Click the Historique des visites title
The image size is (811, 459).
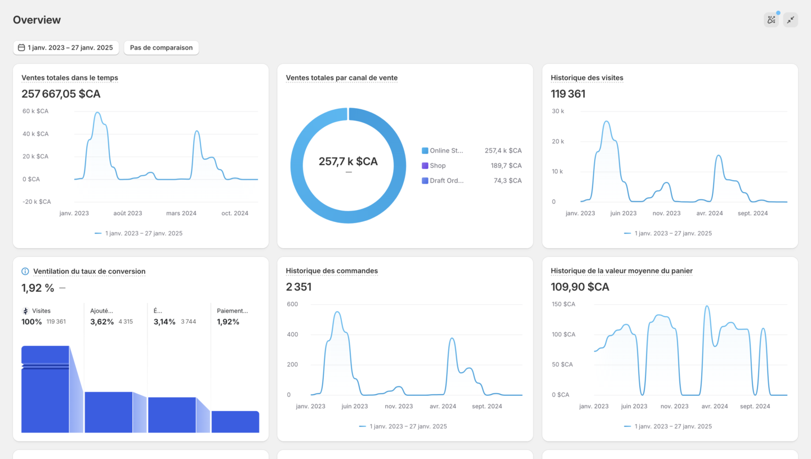(x=587, y=78)
